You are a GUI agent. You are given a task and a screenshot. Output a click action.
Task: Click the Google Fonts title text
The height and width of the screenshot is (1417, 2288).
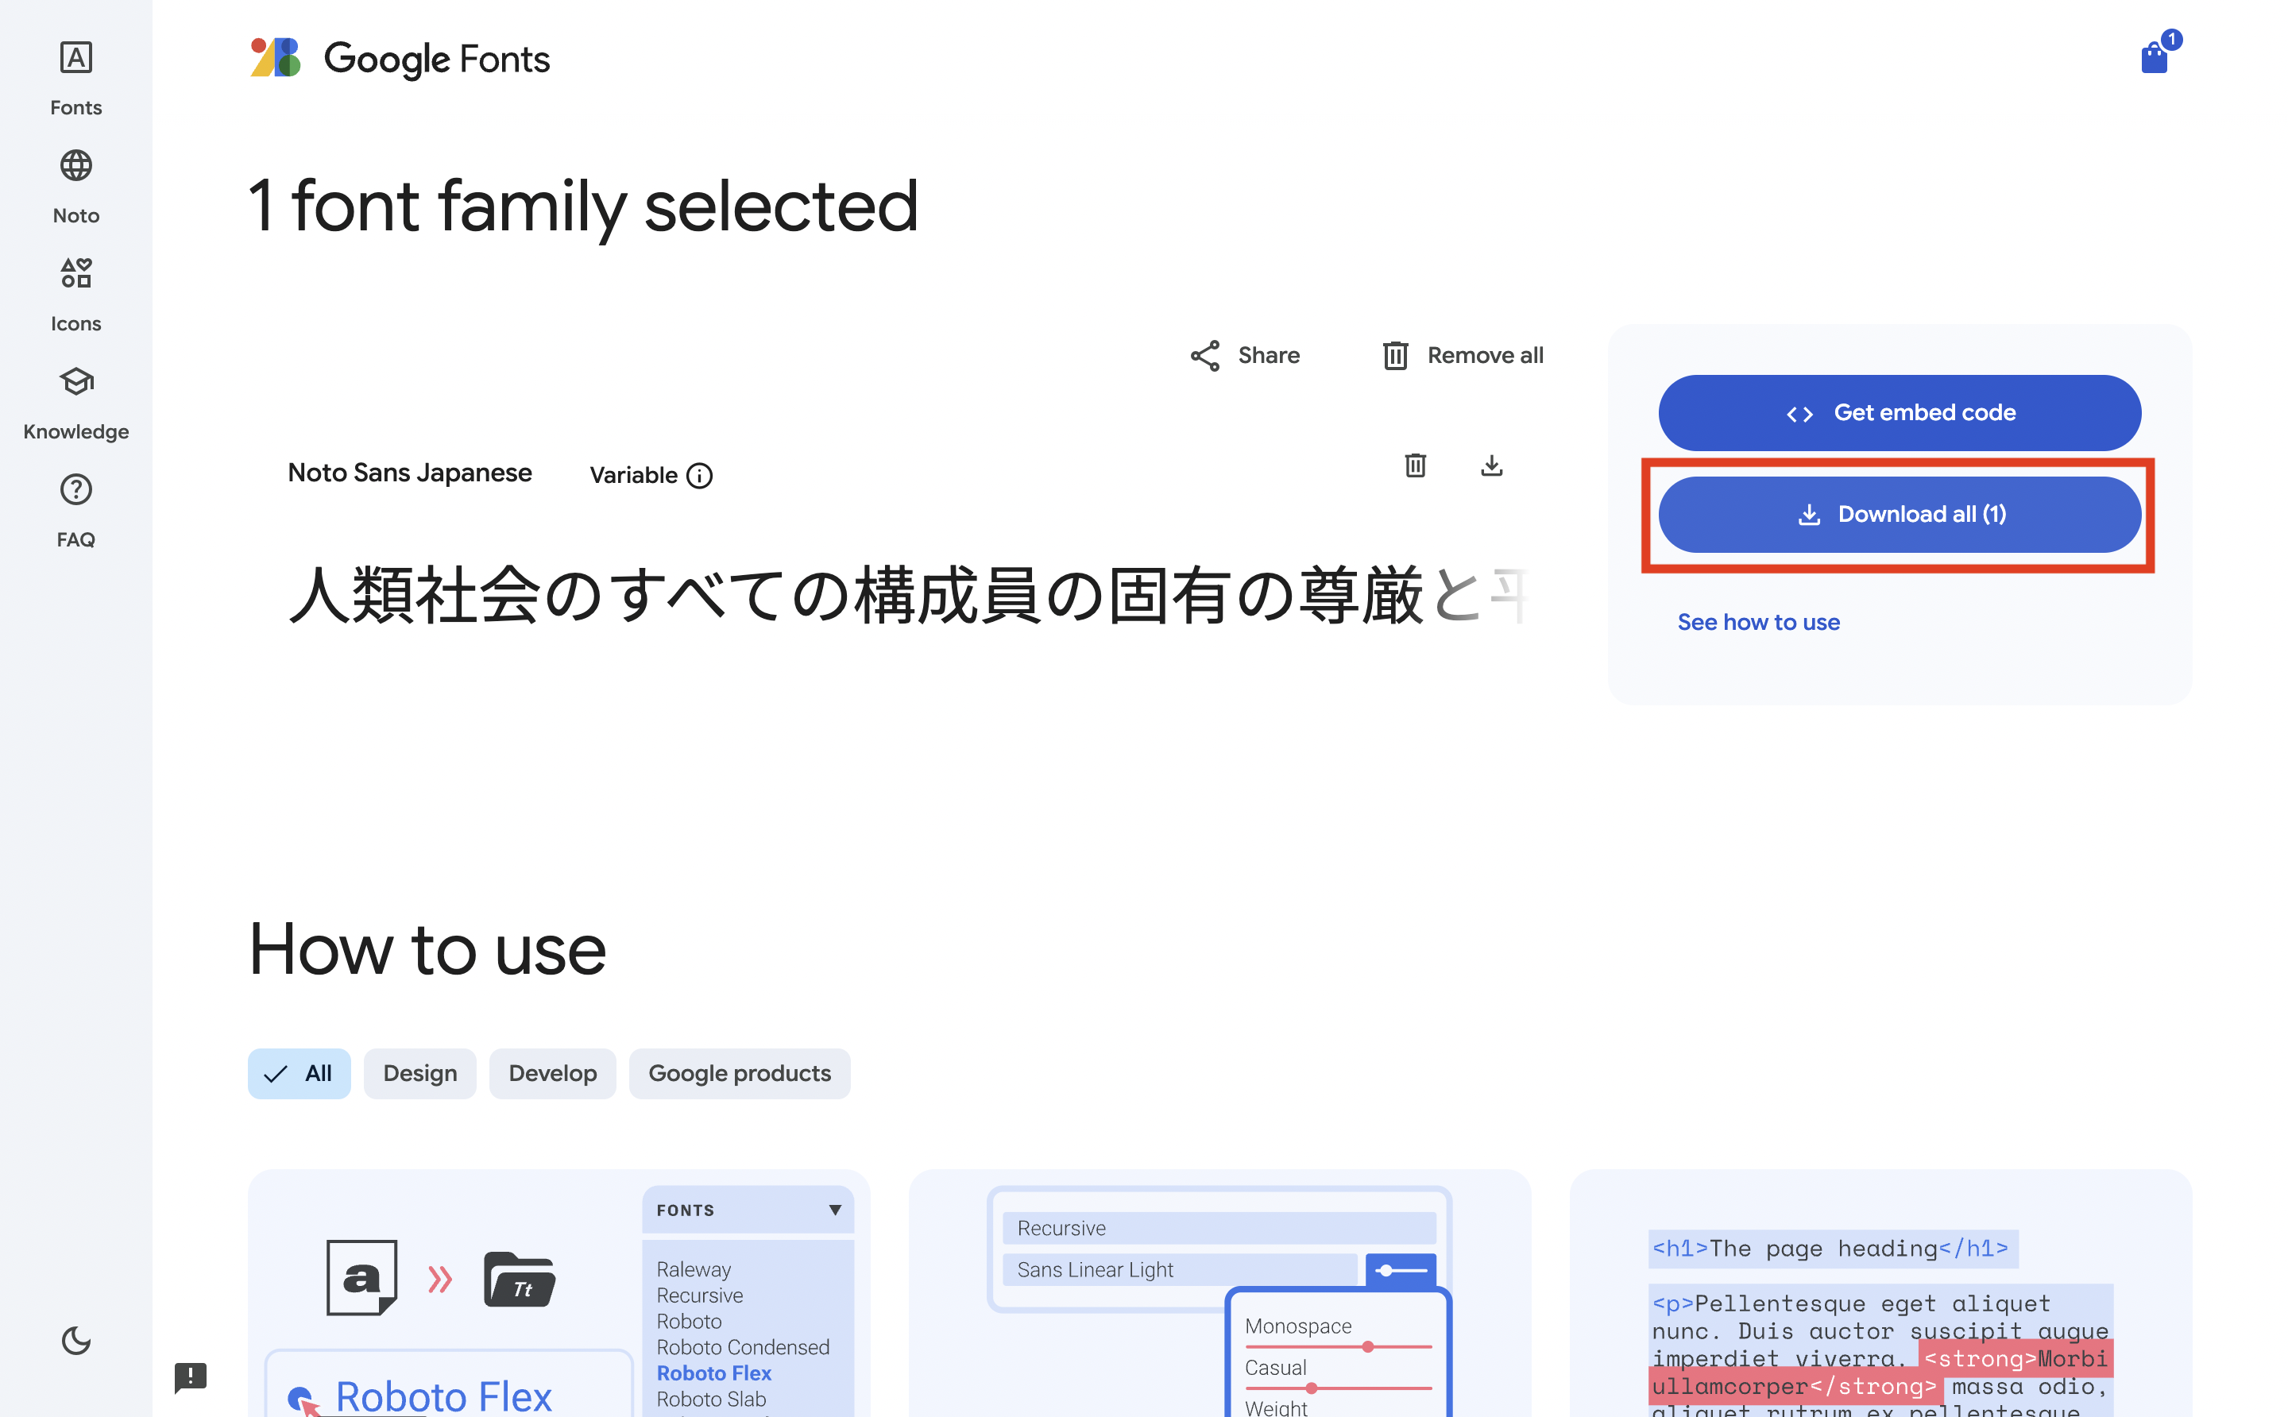[437, 59]
